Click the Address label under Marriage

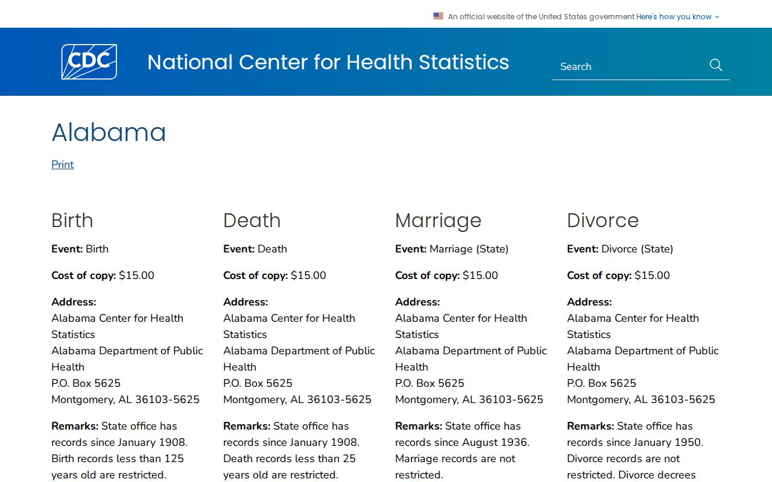[417, 302]
